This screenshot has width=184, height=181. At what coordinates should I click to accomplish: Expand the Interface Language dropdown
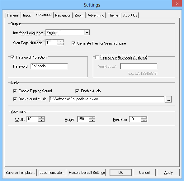click(87, 32)
